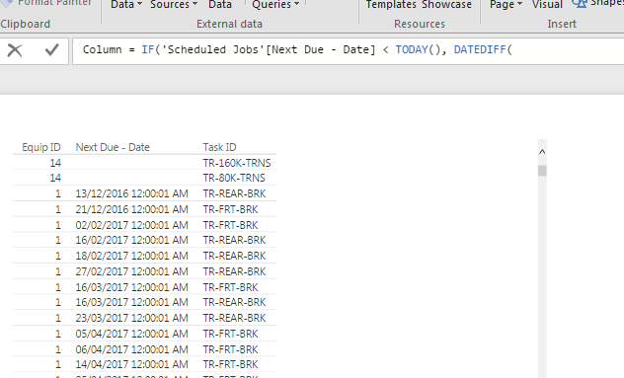
Task: Select TR-FRT-BRK in the 02/02/2017 row
Action: point(230,225)
